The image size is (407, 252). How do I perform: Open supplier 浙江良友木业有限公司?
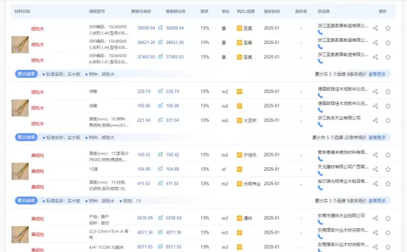pos(339,118)
